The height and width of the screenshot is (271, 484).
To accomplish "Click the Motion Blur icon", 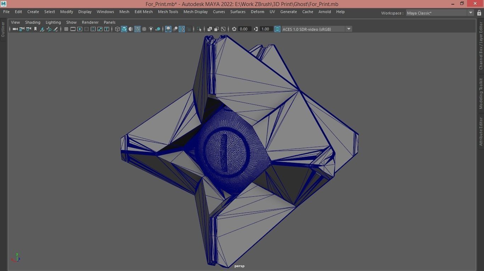I will click(175, 29).
